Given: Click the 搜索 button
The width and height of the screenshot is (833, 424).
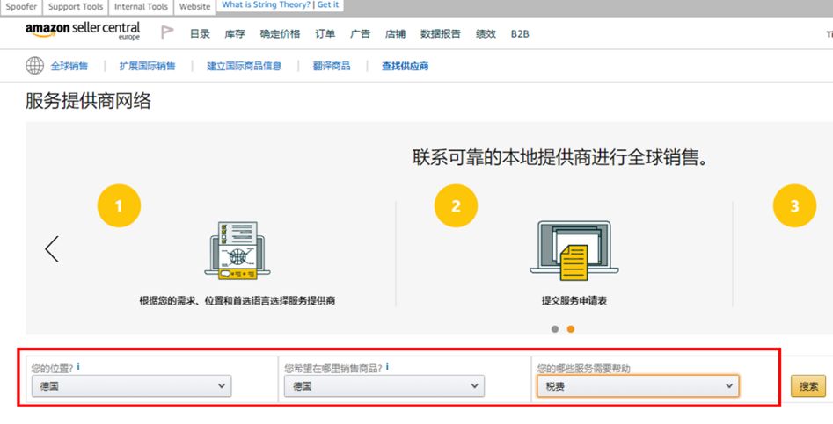Looking at the screenshot, I should click(x=807, y=386).
